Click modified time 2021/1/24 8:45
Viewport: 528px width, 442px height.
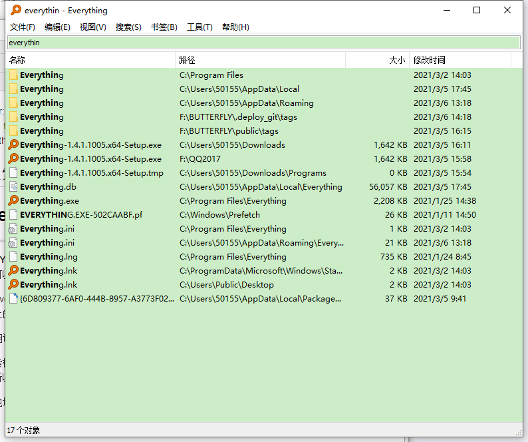tap(442, 257)
